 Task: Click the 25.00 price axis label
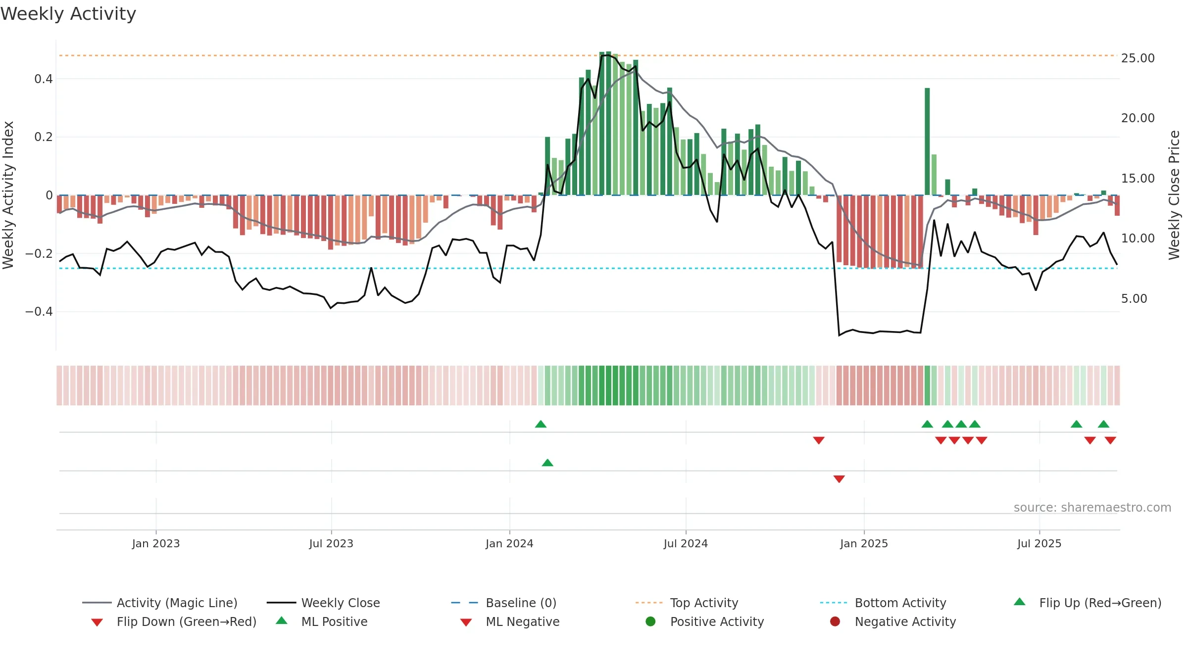[x=1138, y=58]
